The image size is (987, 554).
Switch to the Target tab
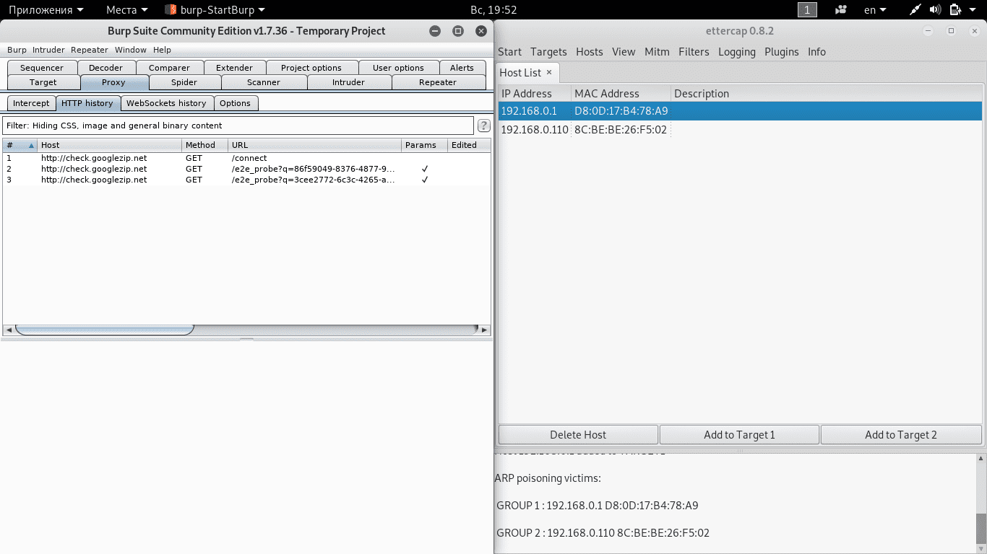point(43,82)
